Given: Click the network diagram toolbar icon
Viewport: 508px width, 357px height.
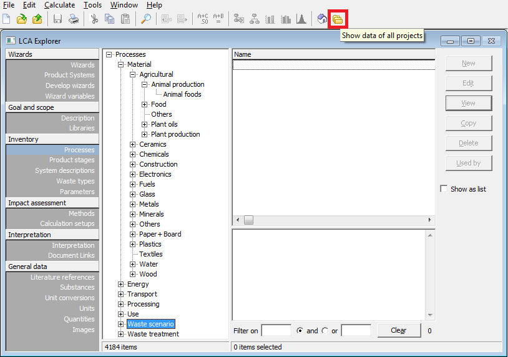Looking at the screenshot, I should click(x=239, y=19).
